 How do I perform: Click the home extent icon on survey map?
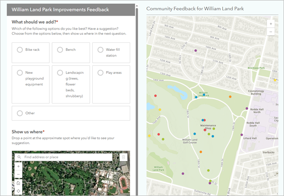click(18, 183)
